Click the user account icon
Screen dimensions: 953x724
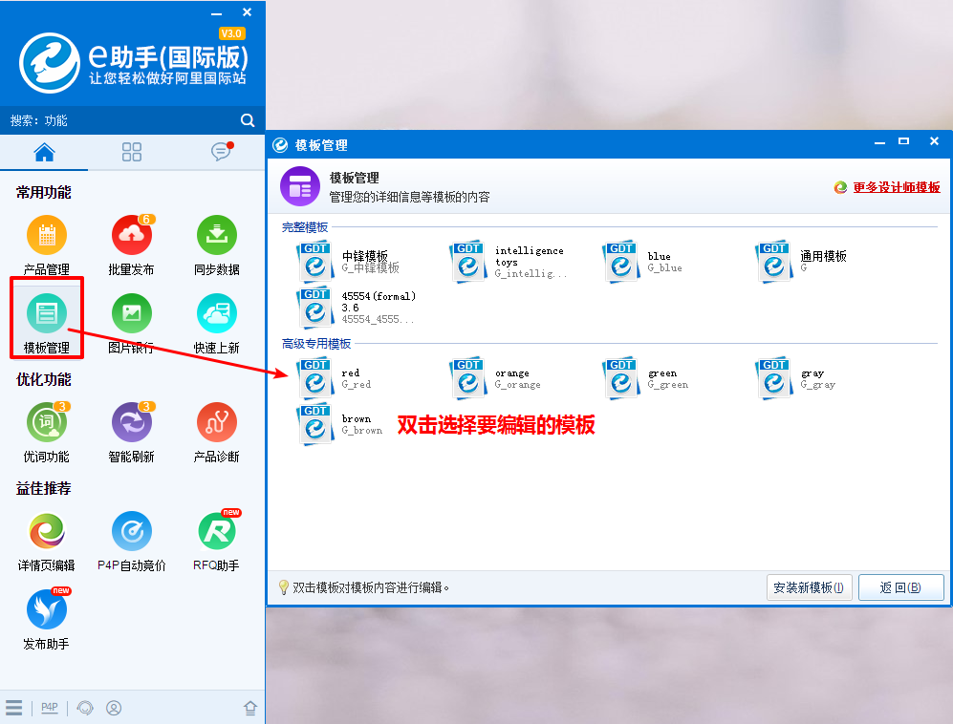(114, 708)
